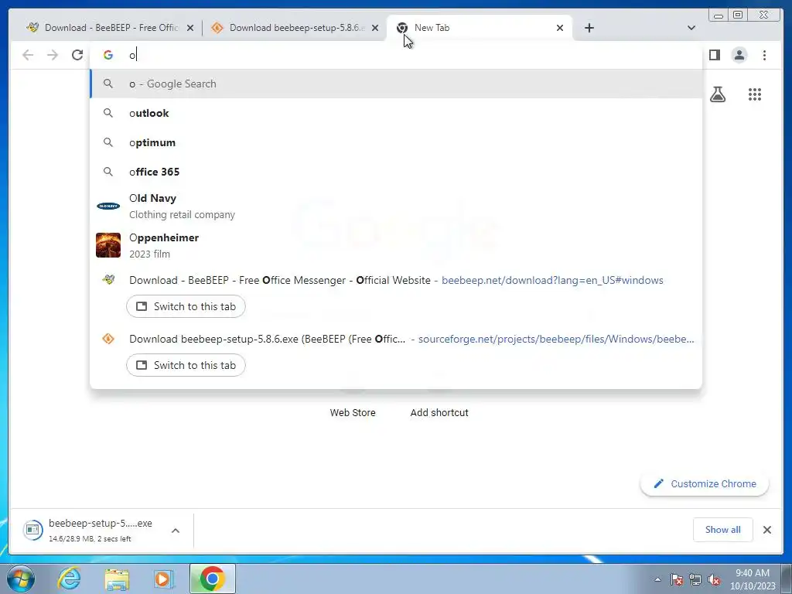Click the BeeBEEP bee favicon in suggestions

pos(108,279)
